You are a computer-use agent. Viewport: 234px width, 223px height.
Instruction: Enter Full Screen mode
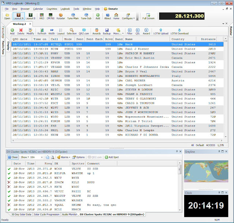click(x=148, y=16)
